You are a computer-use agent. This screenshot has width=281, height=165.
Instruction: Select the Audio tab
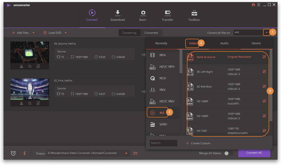pyautogui.click(x=224, y=43)
